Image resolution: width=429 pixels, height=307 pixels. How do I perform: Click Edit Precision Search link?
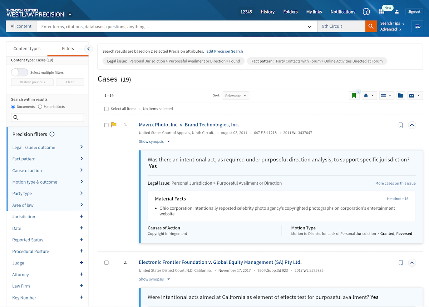click(x=225, y=51)
